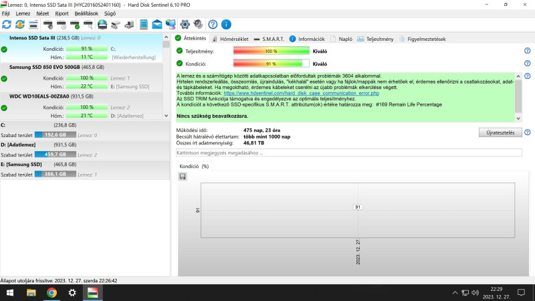Select the C: partition row
The width and height of the screenshot is (535, 301).
[x=85, y=130]
